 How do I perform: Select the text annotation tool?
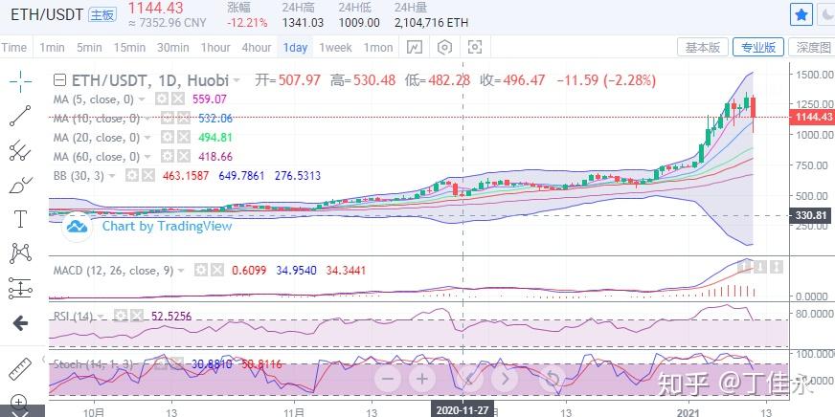(20, 219)
